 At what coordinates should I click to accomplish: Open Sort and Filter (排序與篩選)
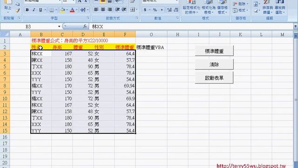click(267, 7)
